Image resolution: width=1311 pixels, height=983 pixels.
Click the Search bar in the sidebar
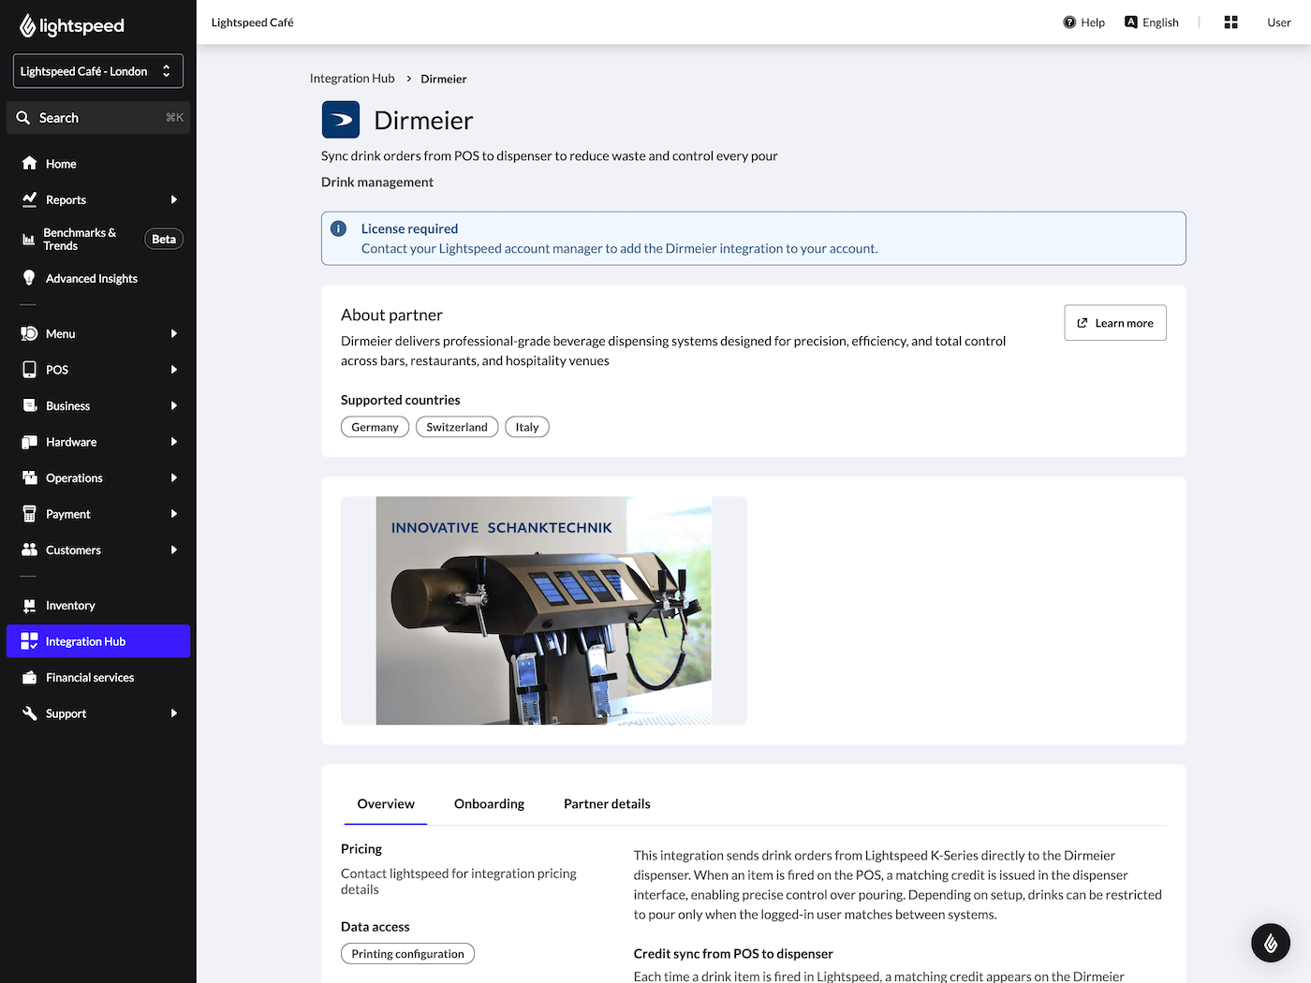click(x=97, y=117)
